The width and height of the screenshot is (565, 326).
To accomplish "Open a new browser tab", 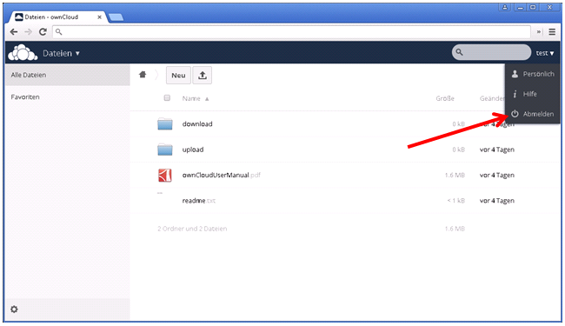I will pyautogui.click(x=116, y=17).
